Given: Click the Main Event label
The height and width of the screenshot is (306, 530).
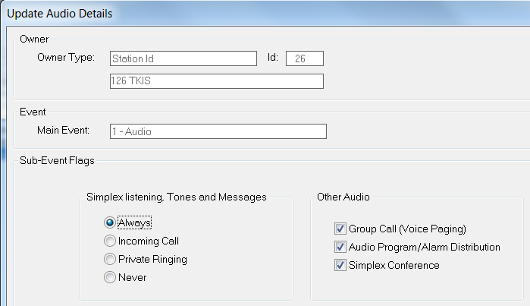Looking at the screenshot, I should tap(63, 131).
